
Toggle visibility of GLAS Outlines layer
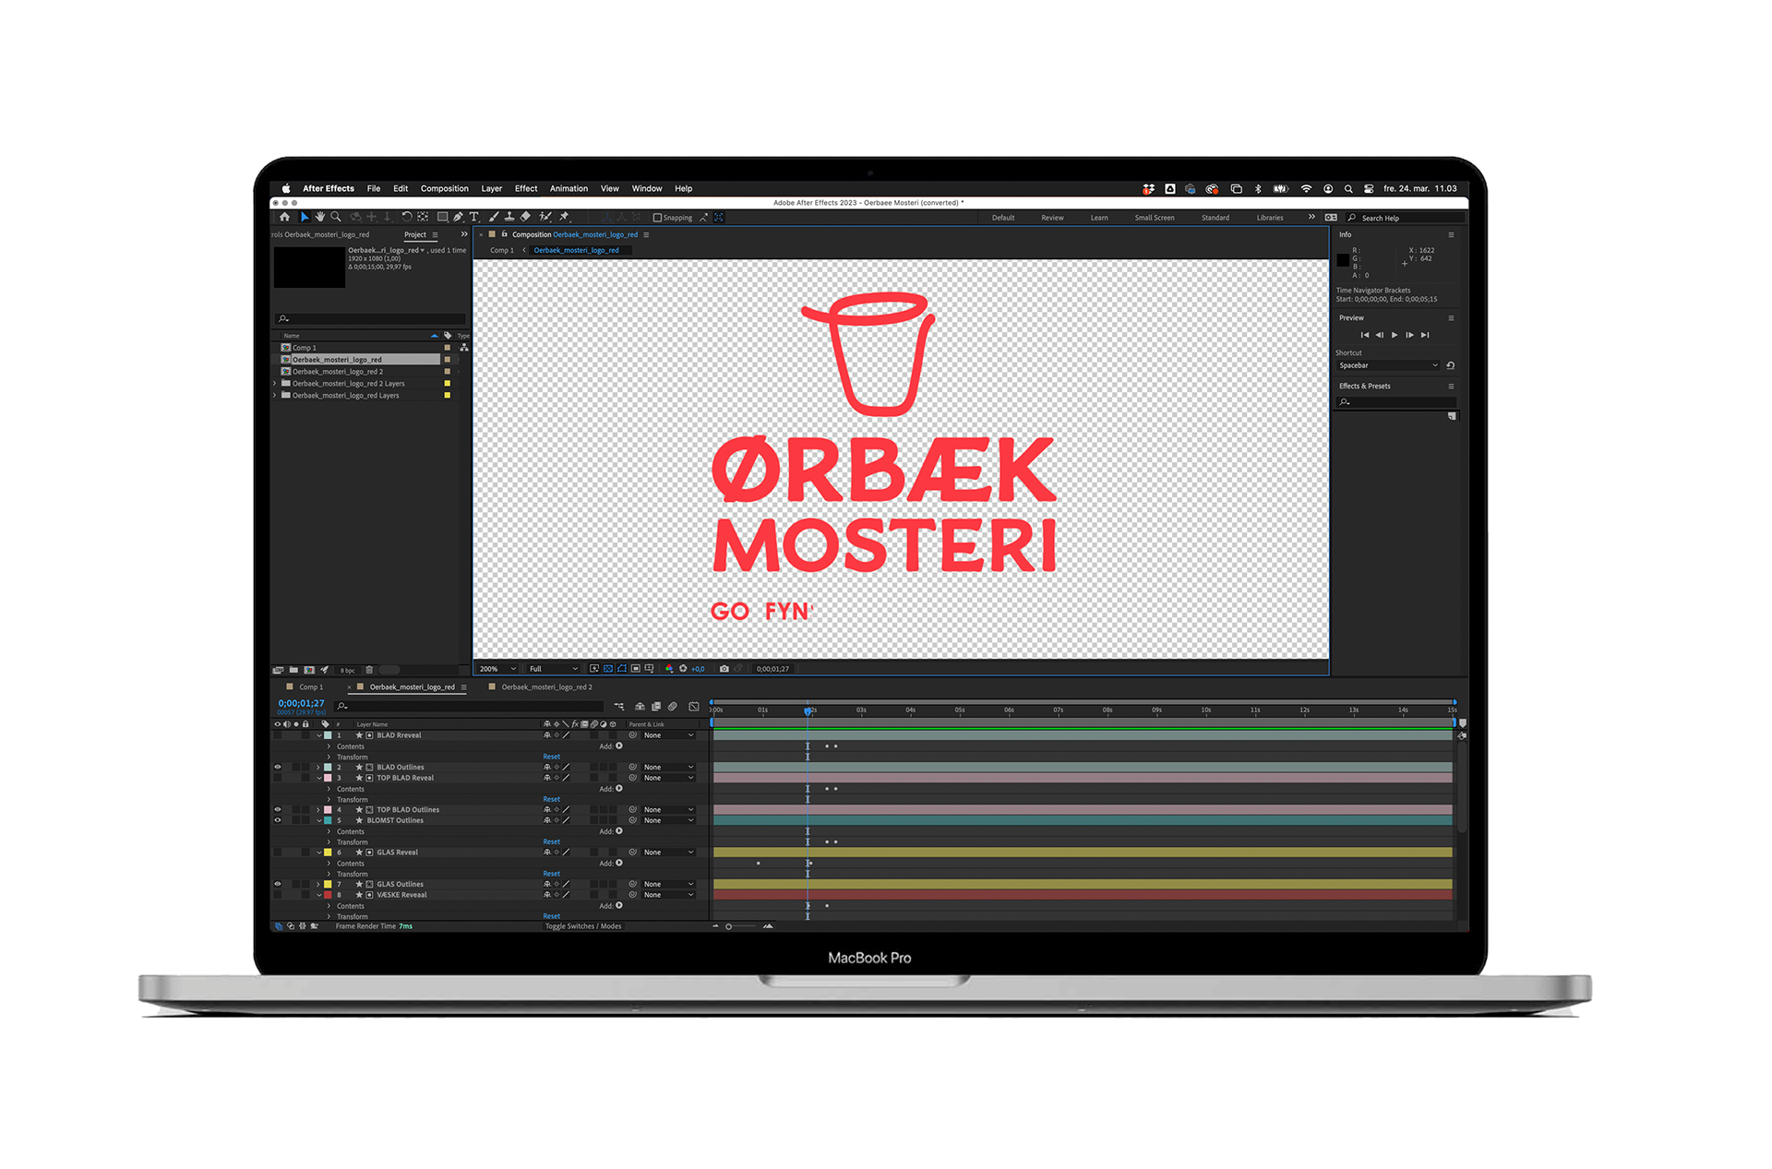[277, 884]
